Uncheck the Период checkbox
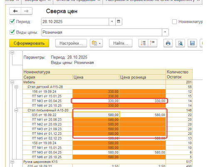 click(12, 22)
